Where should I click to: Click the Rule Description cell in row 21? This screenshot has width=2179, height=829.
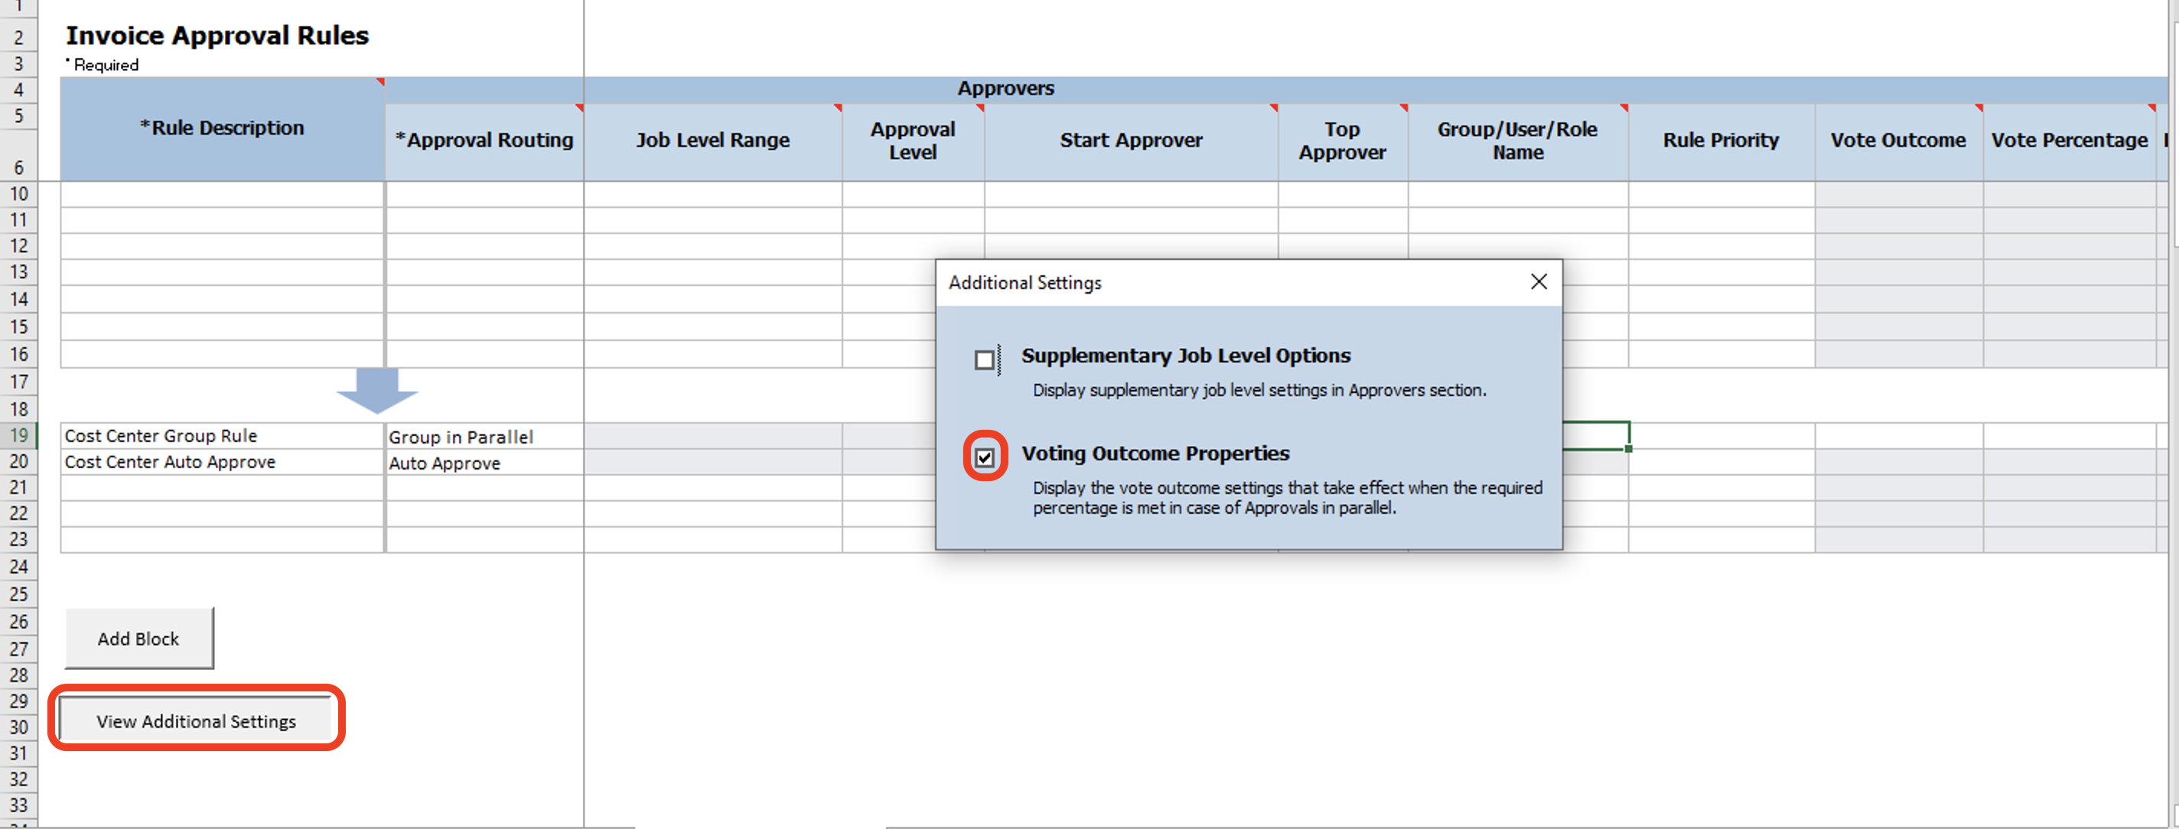(x=222, y=488)
